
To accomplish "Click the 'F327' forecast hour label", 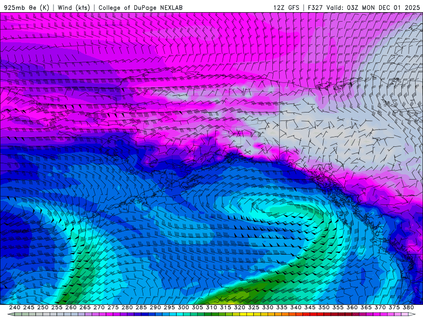I will click(x=315, y=7).
